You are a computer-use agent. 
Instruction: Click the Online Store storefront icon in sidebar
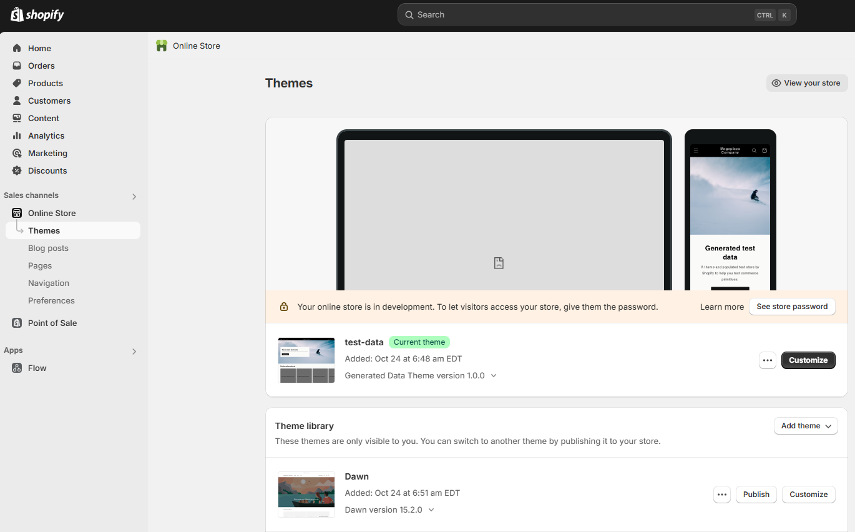point(17,213)
